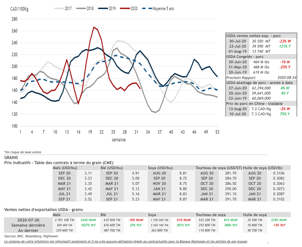Select the Blé (USD/bu) column header
This screenshot has height=247, width=302.
[x=112, y=168]
